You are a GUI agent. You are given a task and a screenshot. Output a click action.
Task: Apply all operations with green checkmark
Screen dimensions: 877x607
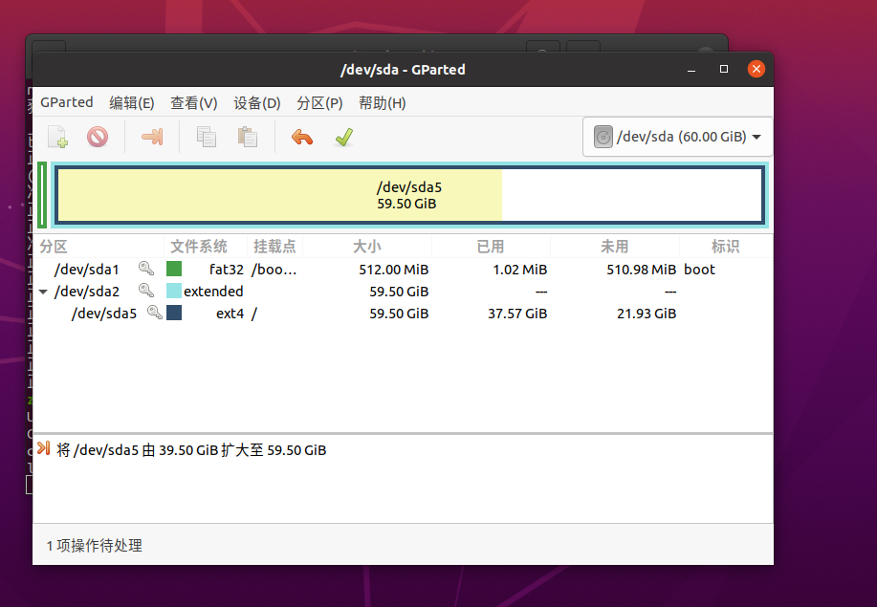point(344,137)
